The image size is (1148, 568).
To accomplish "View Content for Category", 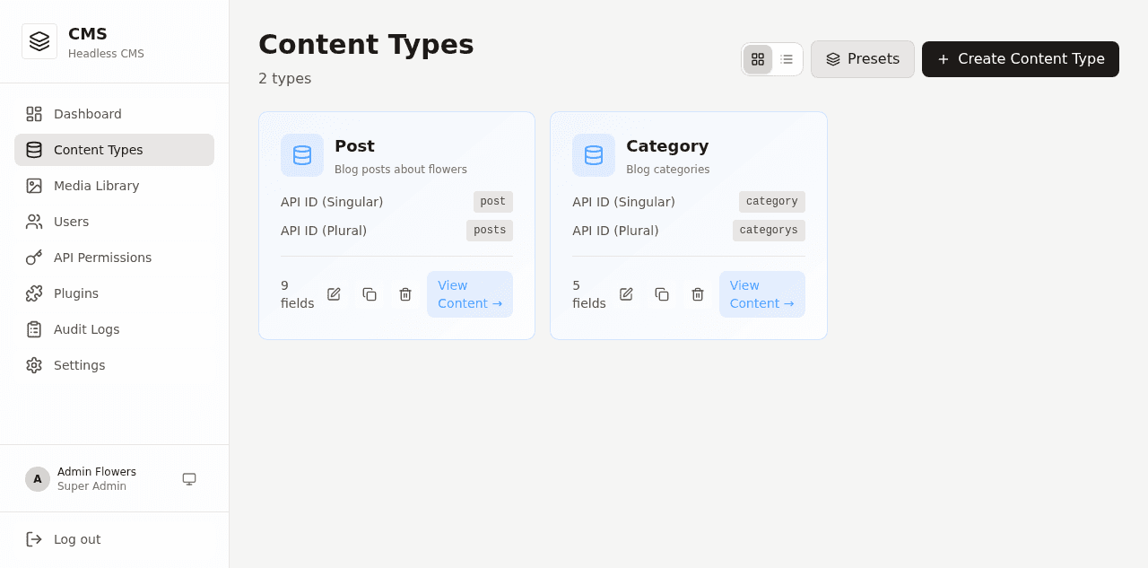I will [x=762, y=294].
